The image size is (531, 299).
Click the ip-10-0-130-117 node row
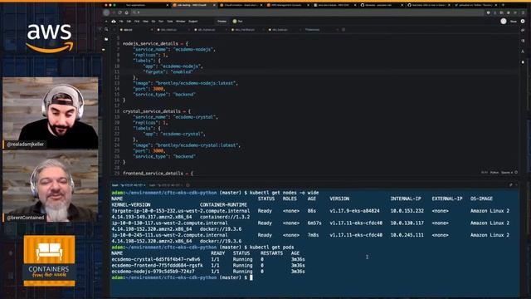point(310,226)
